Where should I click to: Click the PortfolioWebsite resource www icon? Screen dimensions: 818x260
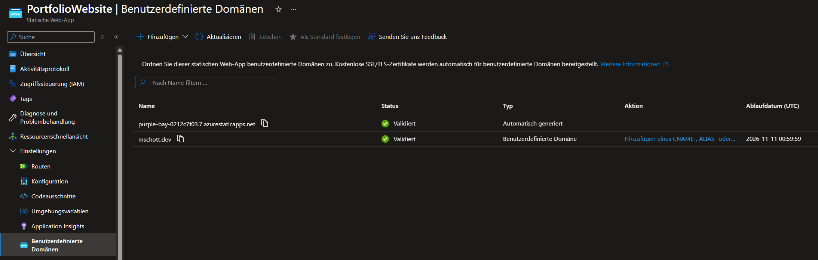coord(15,13)
